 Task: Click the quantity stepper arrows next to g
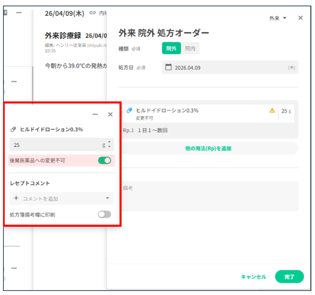[109, 144]
